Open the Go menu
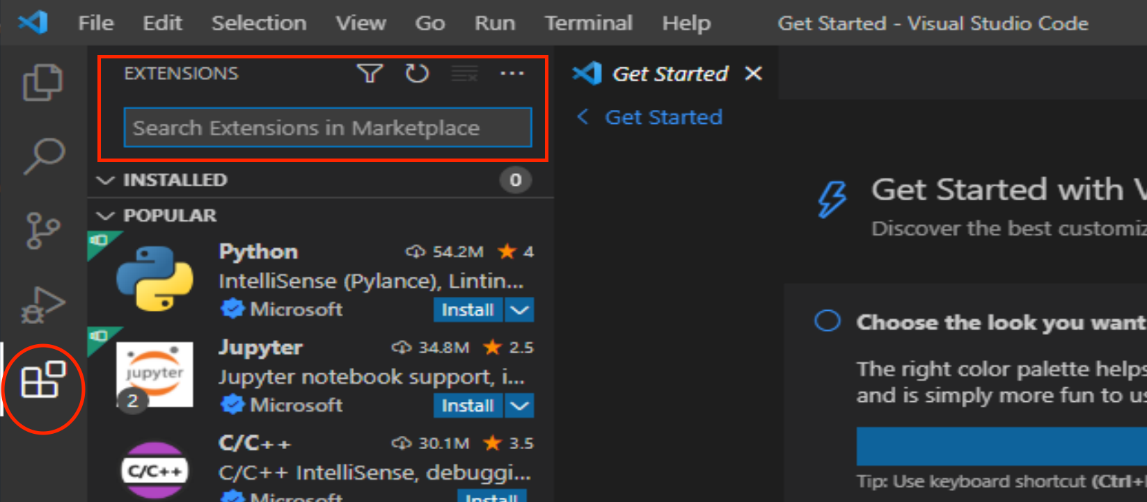This screenshot has height=502, width=1147. [x=430, y=23]
